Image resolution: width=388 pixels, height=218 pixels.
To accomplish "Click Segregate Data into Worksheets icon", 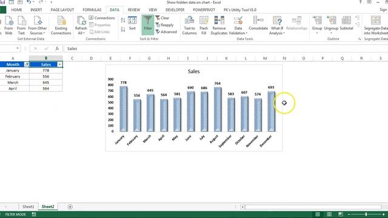I will tap(376, 25).
